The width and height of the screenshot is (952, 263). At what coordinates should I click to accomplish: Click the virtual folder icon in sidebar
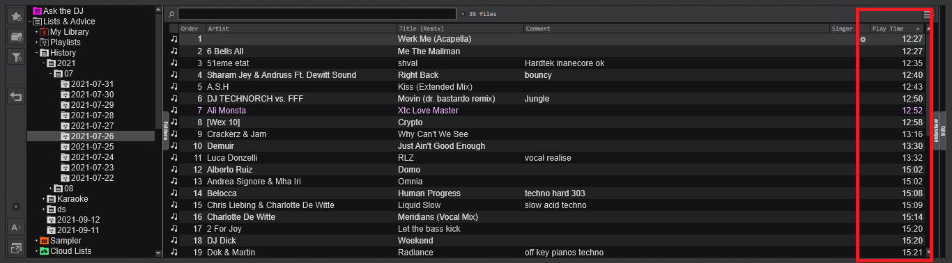[15, 36]
